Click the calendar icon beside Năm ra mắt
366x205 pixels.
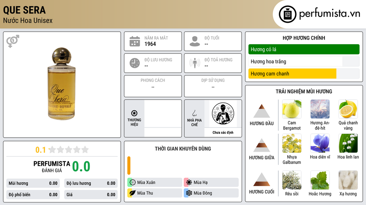(x=135, y=41)
